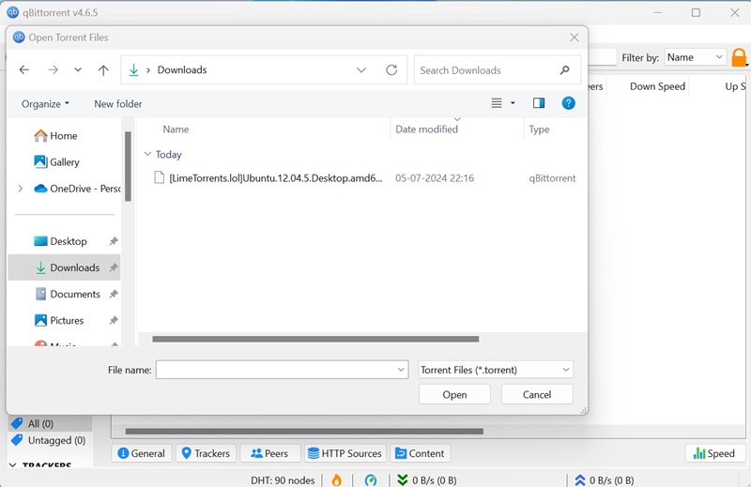Click the blue upload speed status

coord(604,479)
